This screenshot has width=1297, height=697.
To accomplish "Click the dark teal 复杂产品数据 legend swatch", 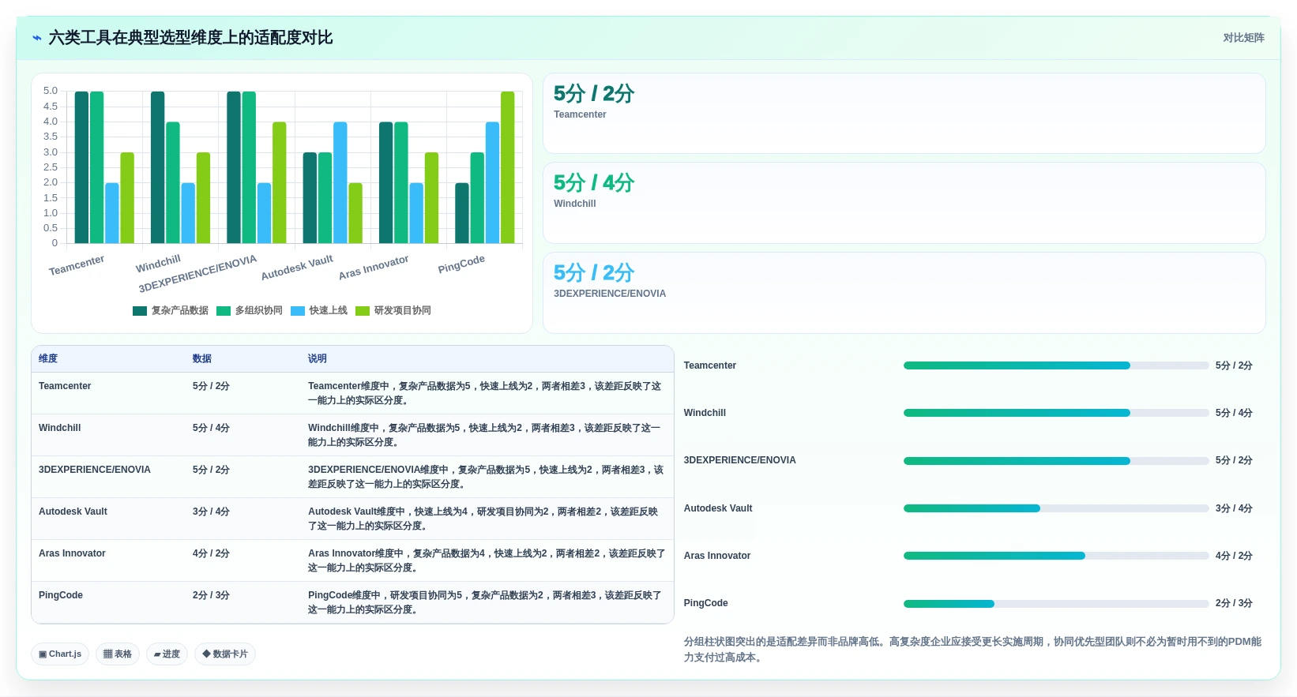I will click(x=140, y=311).
